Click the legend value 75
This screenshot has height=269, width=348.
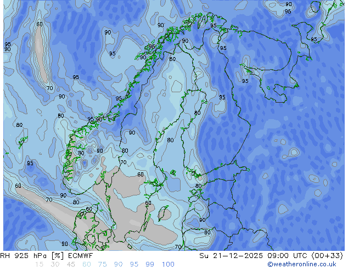(102, 265)
